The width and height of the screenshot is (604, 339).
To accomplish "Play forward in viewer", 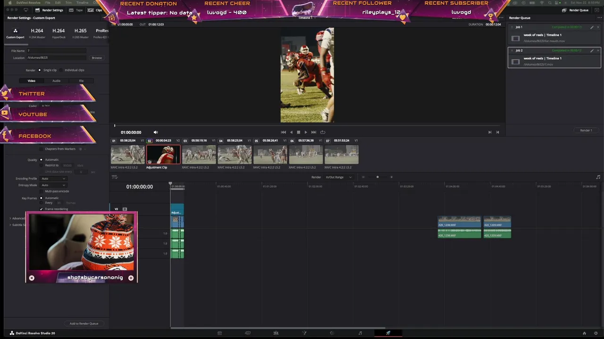I will [x=306, y=132].
